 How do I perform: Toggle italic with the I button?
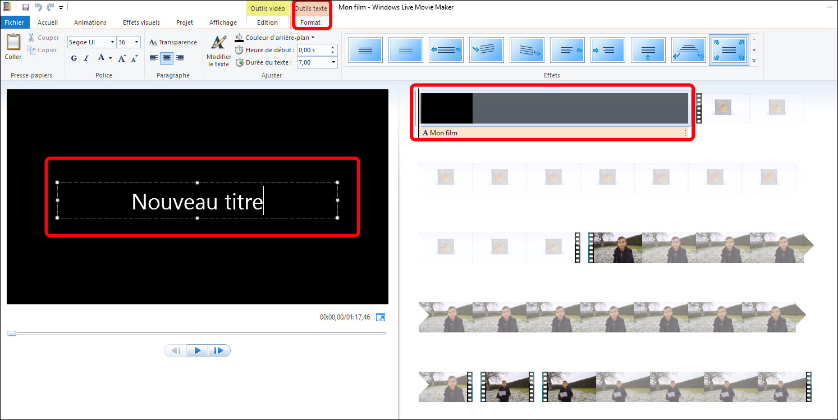tap(85, 58)
